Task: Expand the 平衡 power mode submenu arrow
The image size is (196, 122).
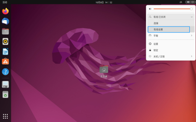Action: (192, 35)
